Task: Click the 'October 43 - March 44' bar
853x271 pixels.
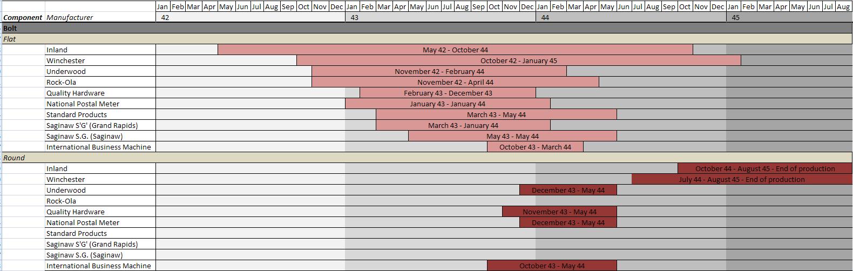Action: point(535,147)
